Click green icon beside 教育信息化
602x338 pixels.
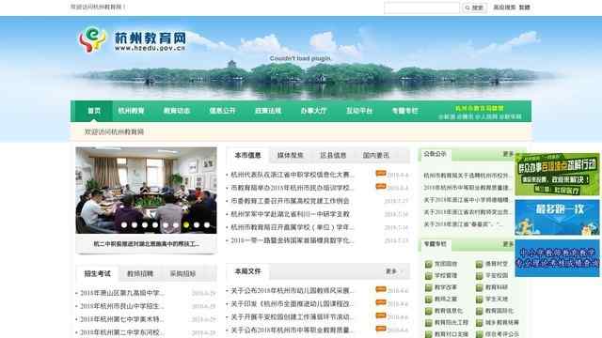[429, 311]
